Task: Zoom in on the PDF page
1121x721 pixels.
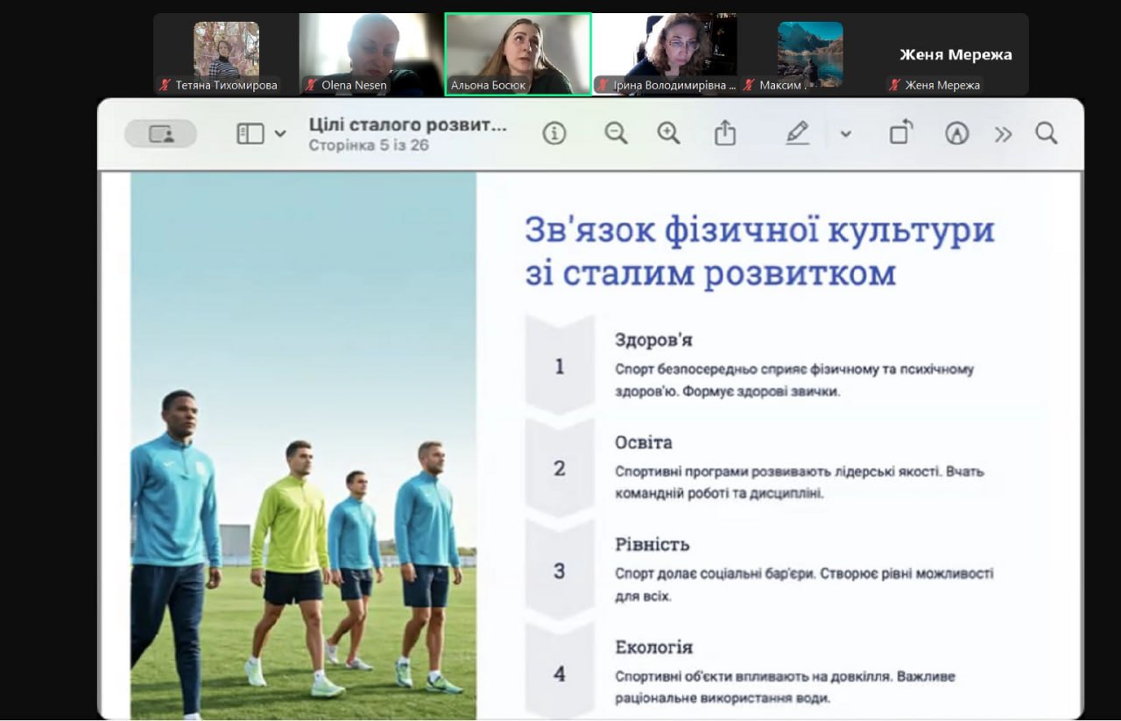Action: (669, 133)
